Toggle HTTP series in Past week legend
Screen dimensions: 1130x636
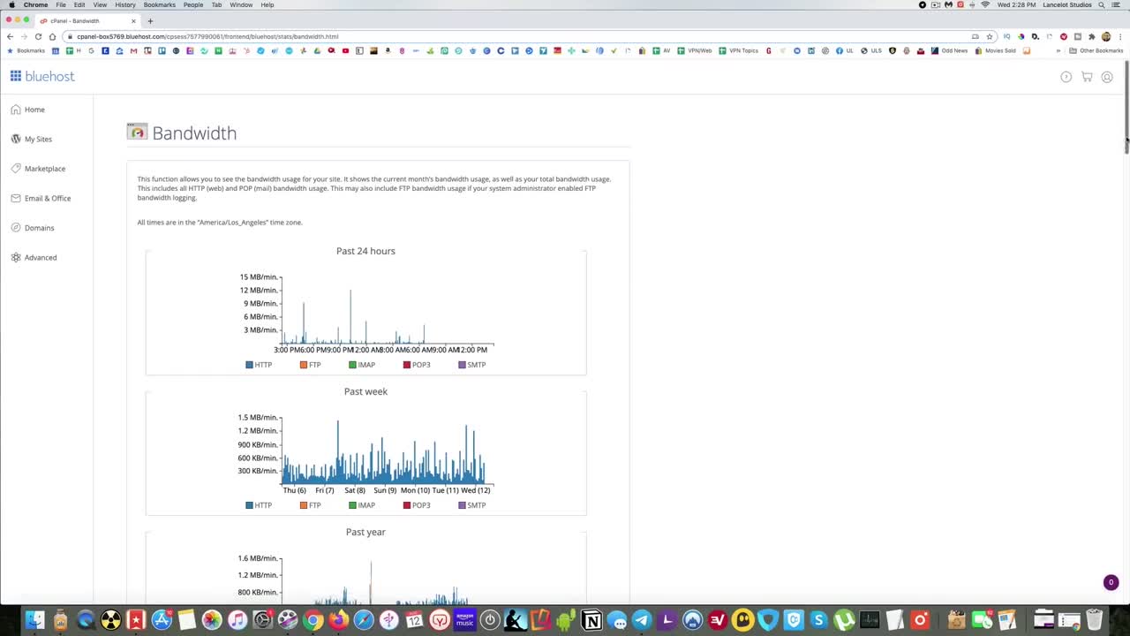click(x=259, y=505)
